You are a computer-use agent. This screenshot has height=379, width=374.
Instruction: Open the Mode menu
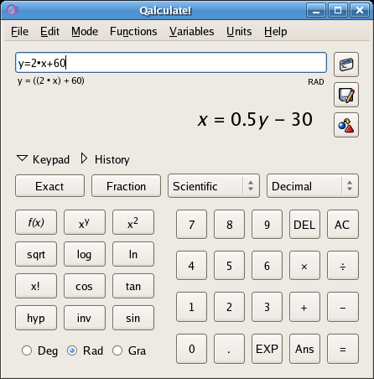click(x=85, y=31)
